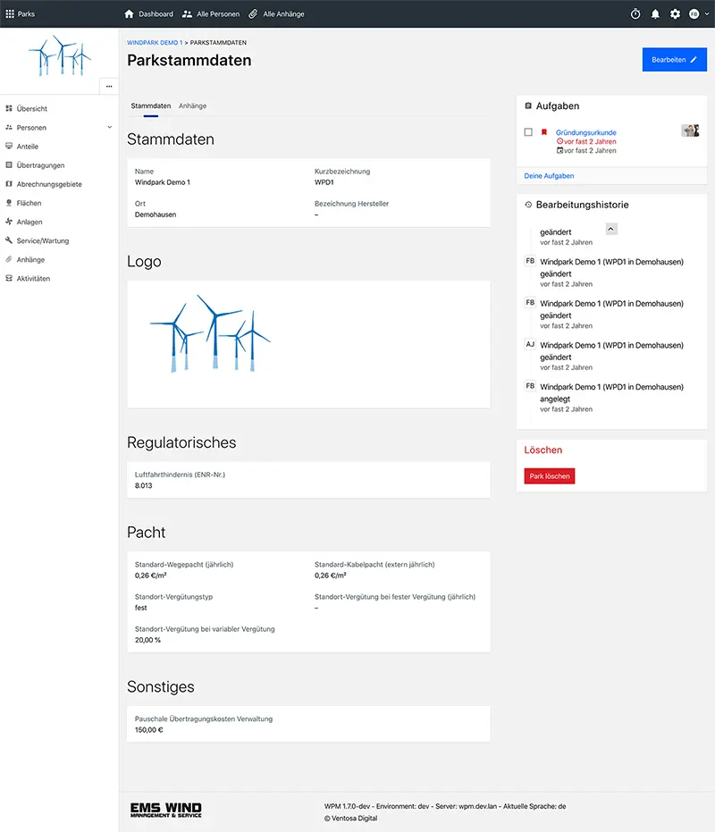Viewport: 715px width, 832px height.
Task: Switch to the Anhänge tab
Action: pyautogui.click(x=192, y=105)
